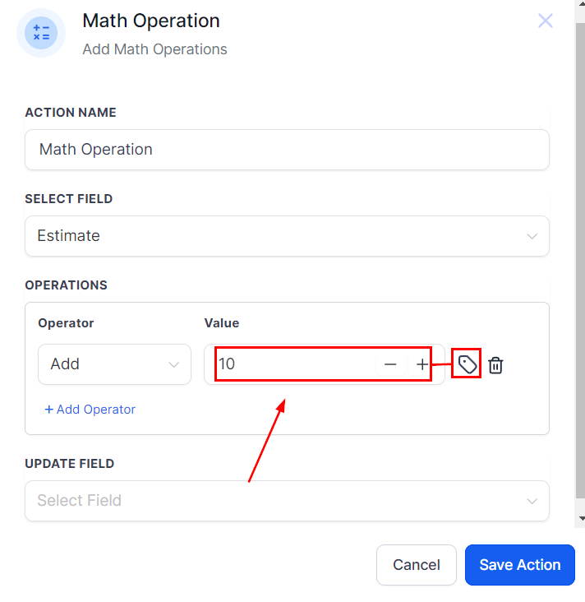The width and height of the screenshot is (585, 602).
Task: Click the Math Operation calculator icon
Action: click(40, 33)
